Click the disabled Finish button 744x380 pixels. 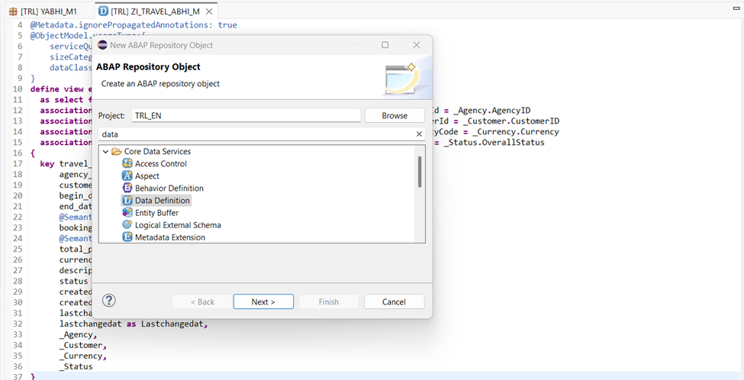click(328, 301)
